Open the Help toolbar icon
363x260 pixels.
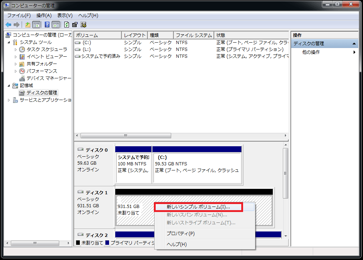tap(47, 25)
